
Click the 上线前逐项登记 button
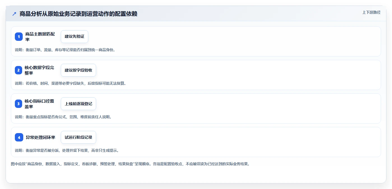(78, 104)
